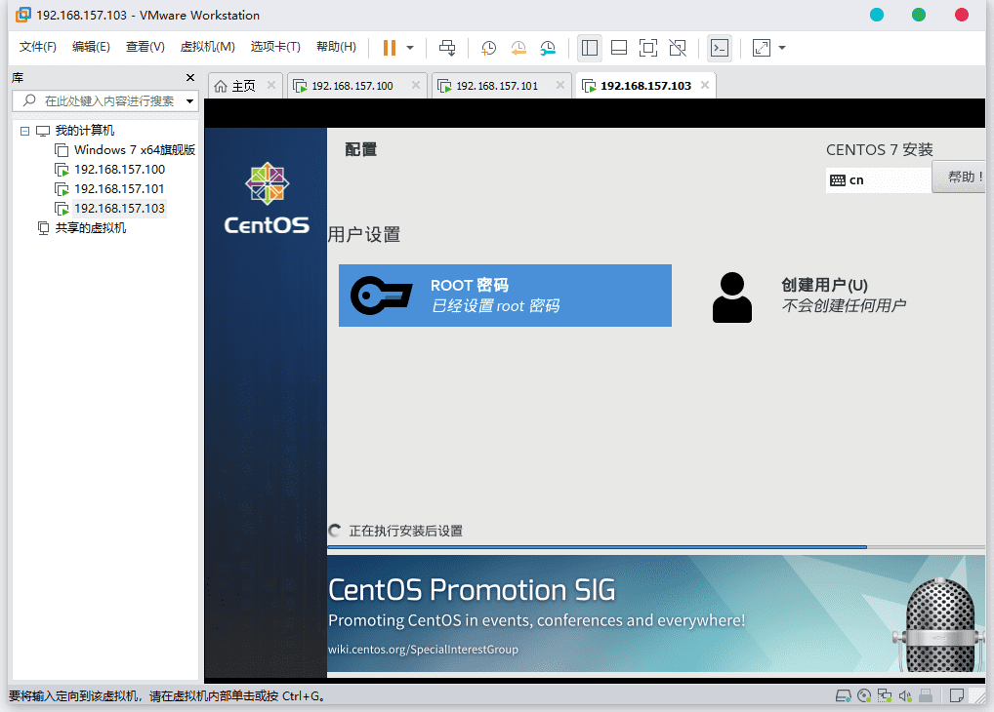The height and width of the screenshot is (712, 994).
Task: Click the installation progress bar
Action: 656,547
